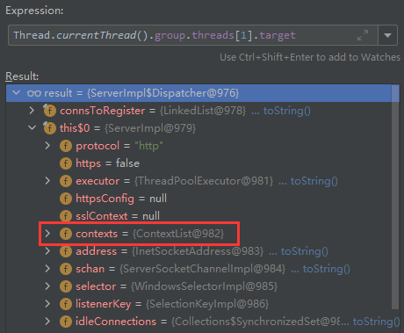Select the {ContextList@982} value text
This screenshot has width=404, height=333.
(178, 234)
